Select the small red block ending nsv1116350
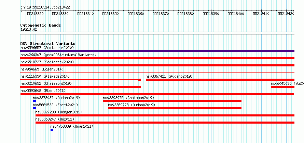Viewport: 304px width, 143px height. click(x=140, y=80)
